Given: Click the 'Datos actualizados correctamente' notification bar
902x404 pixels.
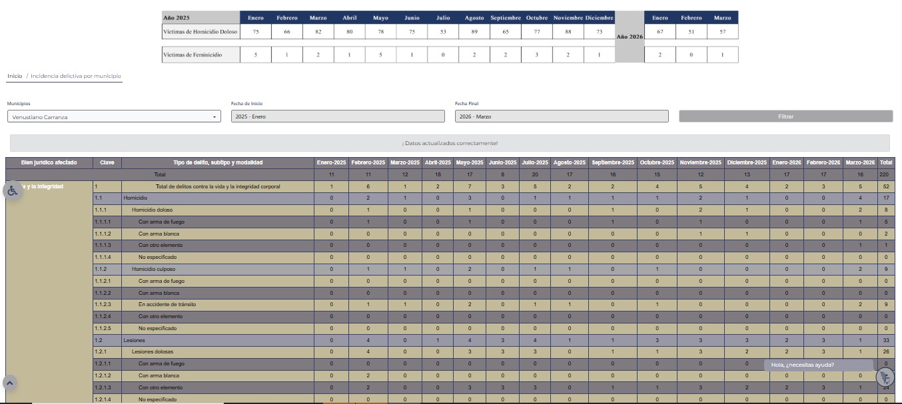Looking at the screenshot, I should pos(450,143).
